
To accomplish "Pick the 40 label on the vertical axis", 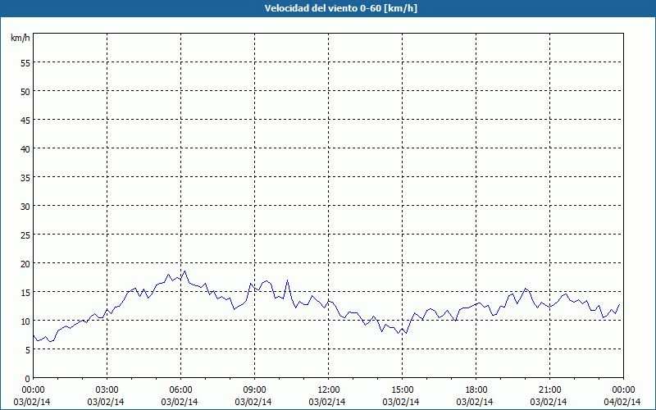I will (x=25, y=148).
